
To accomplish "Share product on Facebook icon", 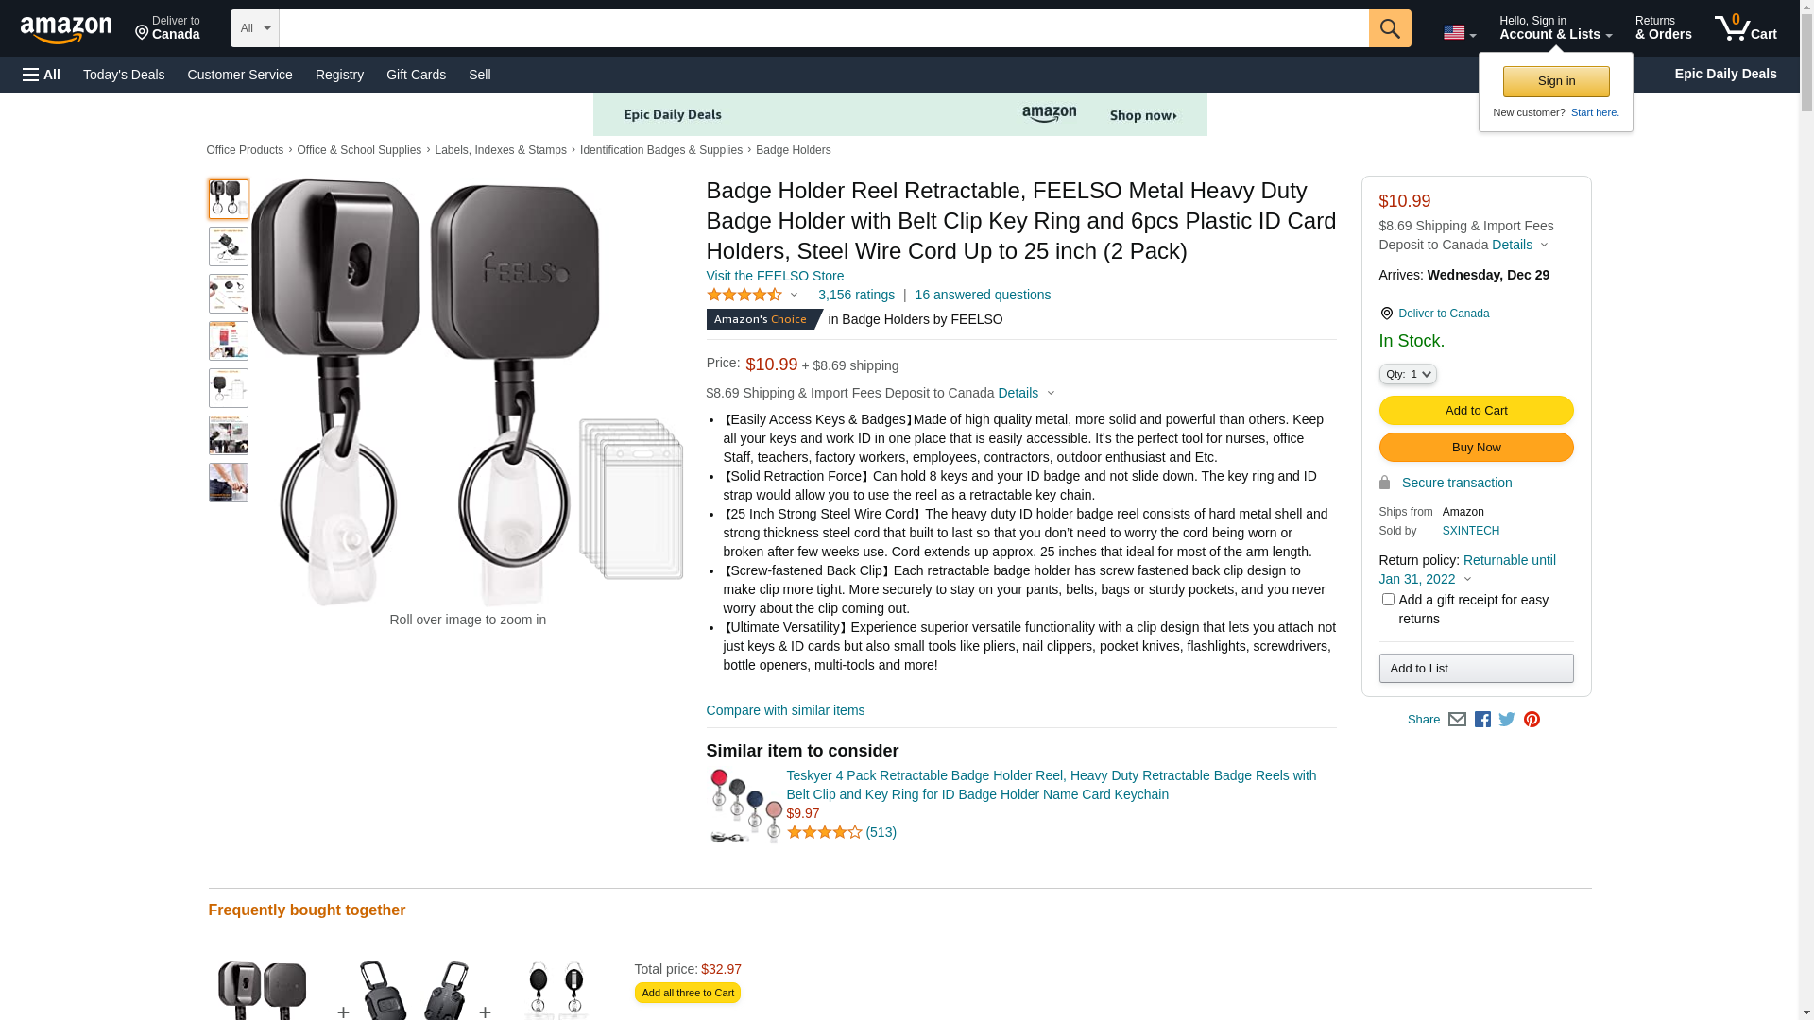I will (1482, 720).
